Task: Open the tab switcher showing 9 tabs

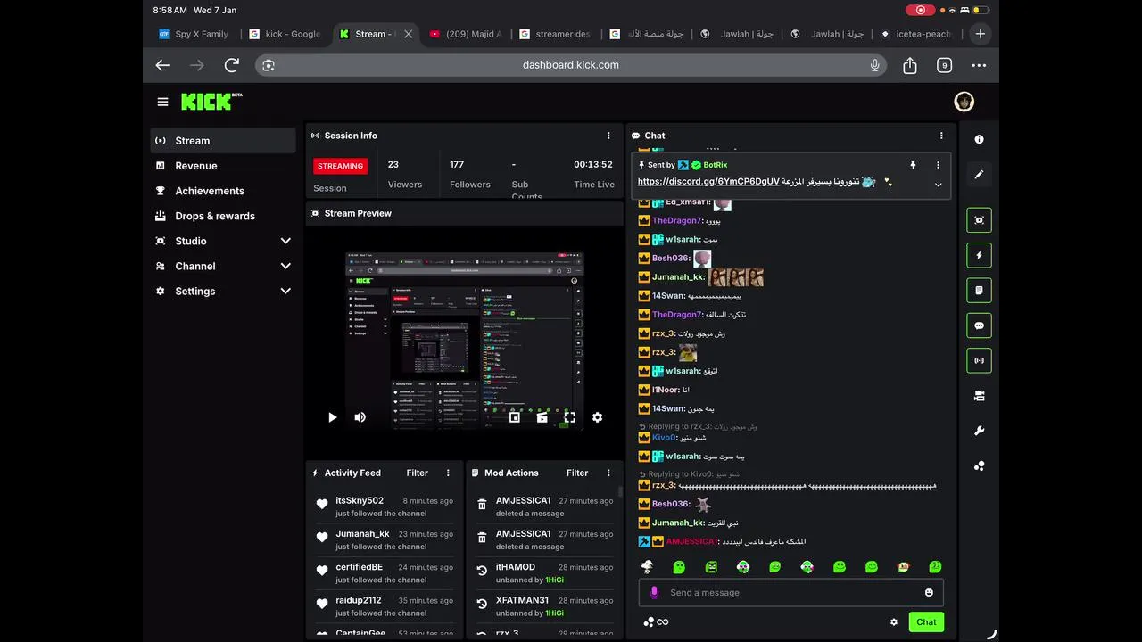Action: click(944, 65)
